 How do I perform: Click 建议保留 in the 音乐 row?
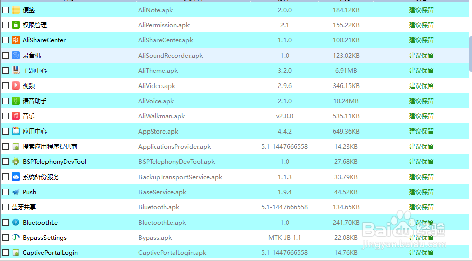point(421,116)
